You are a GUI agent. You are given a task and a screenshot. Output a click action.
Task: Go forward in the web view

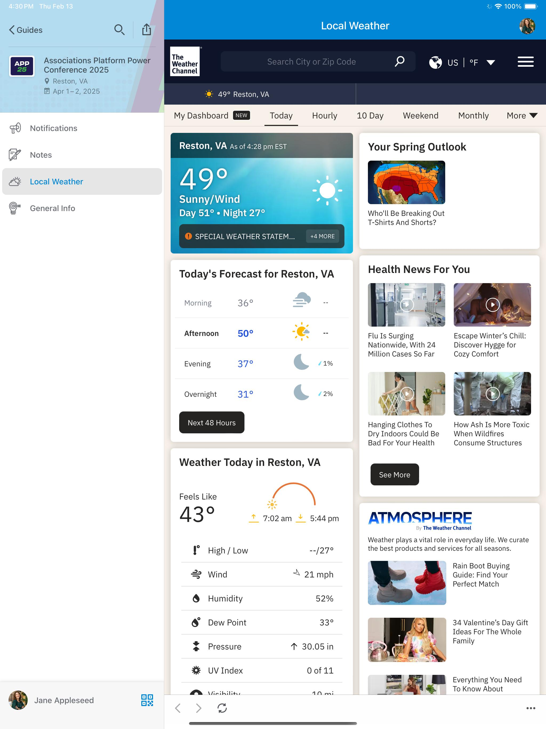(199, 708)
